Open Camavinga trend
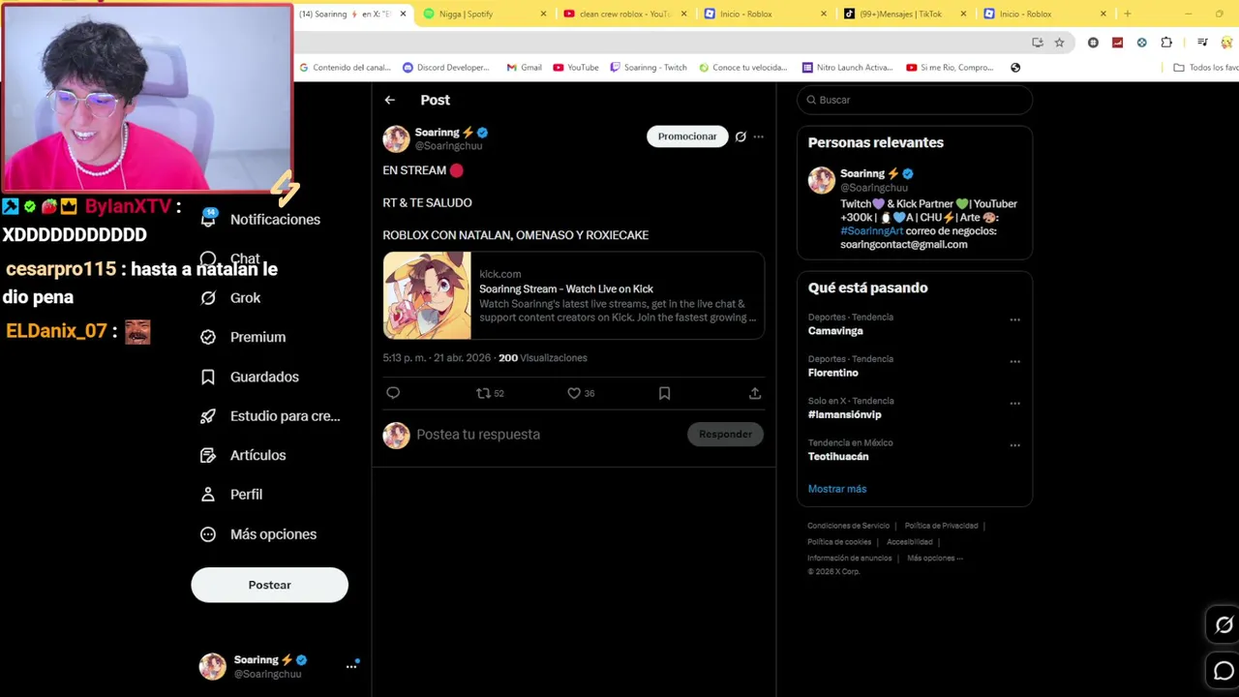Screen dimensions: 1239x697 point(835,331)
